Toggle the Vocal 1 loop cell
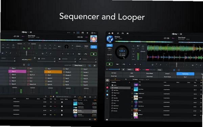Image resolution: width=203 pixels, height=127 pixels. click(x=89, y=69)
